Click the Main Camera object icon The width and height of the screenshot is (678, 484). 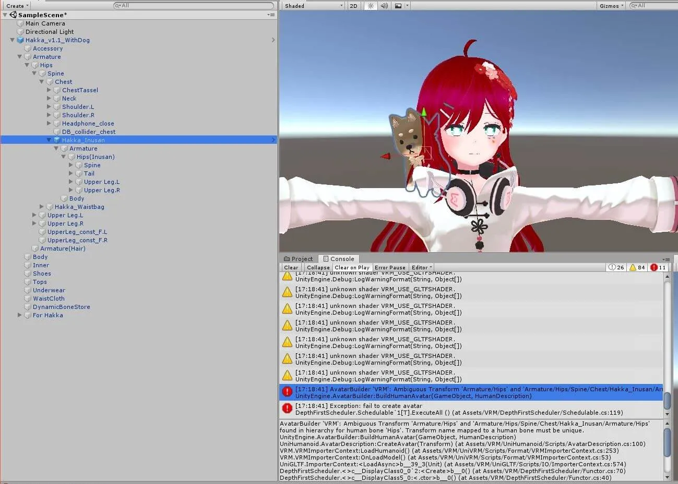[20, 23]
